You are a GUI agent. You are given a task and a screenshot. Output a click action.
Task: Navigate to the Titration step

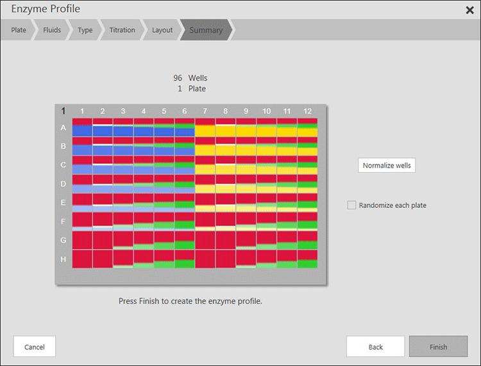click(122, 30)
